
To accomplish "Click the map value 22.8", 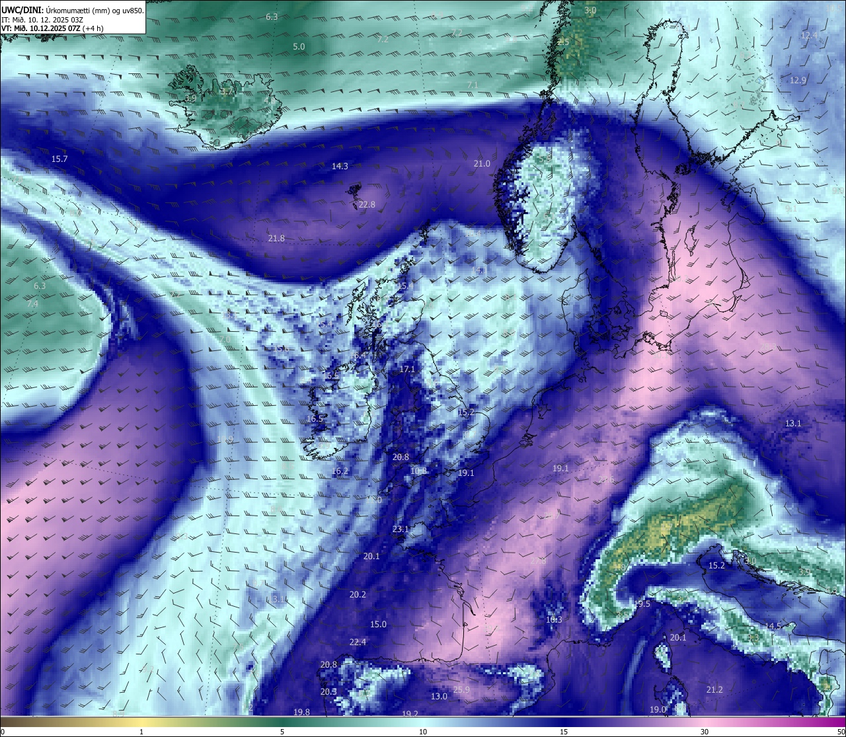I will [x=367, y=205].
